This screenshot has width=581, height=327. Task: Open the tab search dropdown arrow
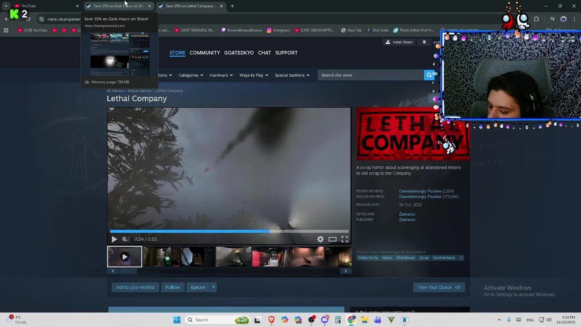click(x=5, y=6)
